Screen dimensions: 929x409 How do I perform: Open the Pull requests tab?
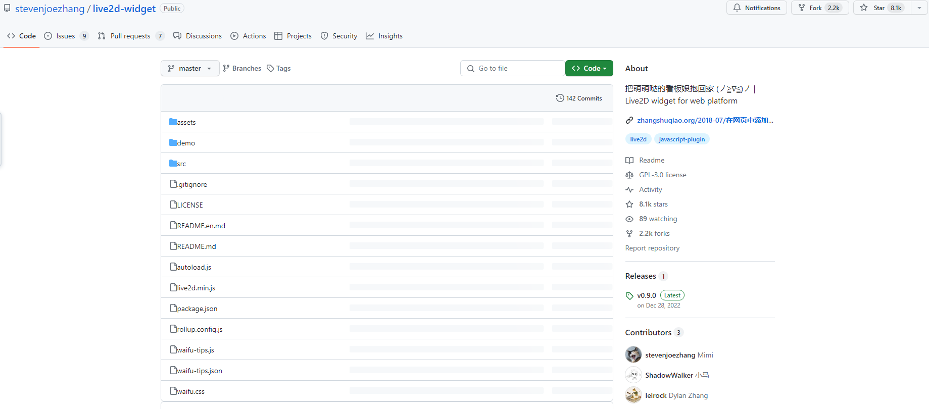click(131, 36)
